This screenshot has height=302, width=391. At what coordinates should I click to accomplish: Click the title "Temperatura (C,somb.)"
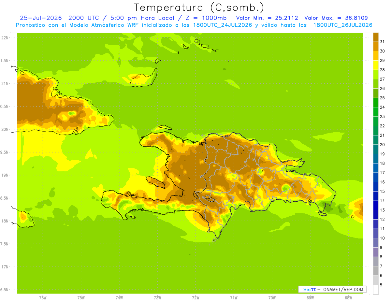tap(199, 7)
